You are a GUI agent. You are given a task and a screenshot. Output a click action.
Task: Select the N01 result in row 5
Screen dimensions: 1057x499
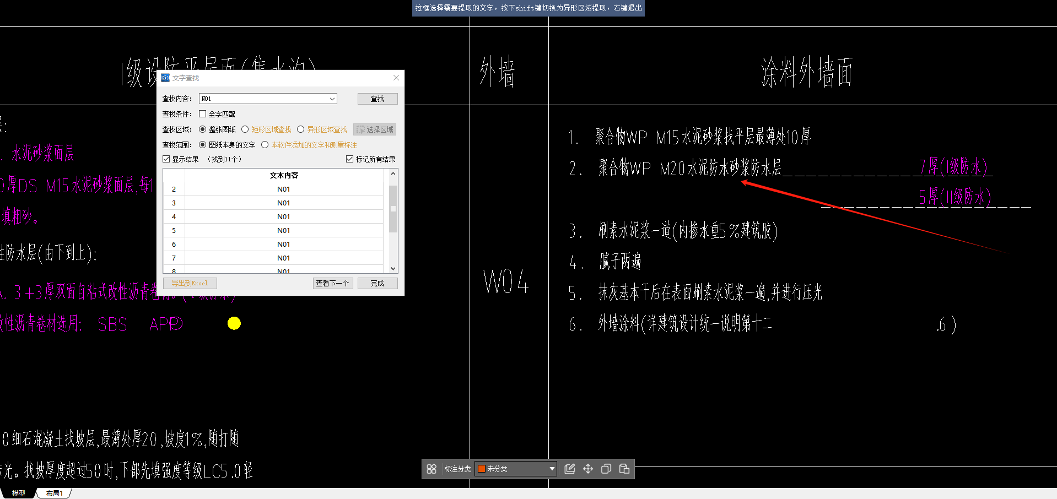tap(283, 230)
